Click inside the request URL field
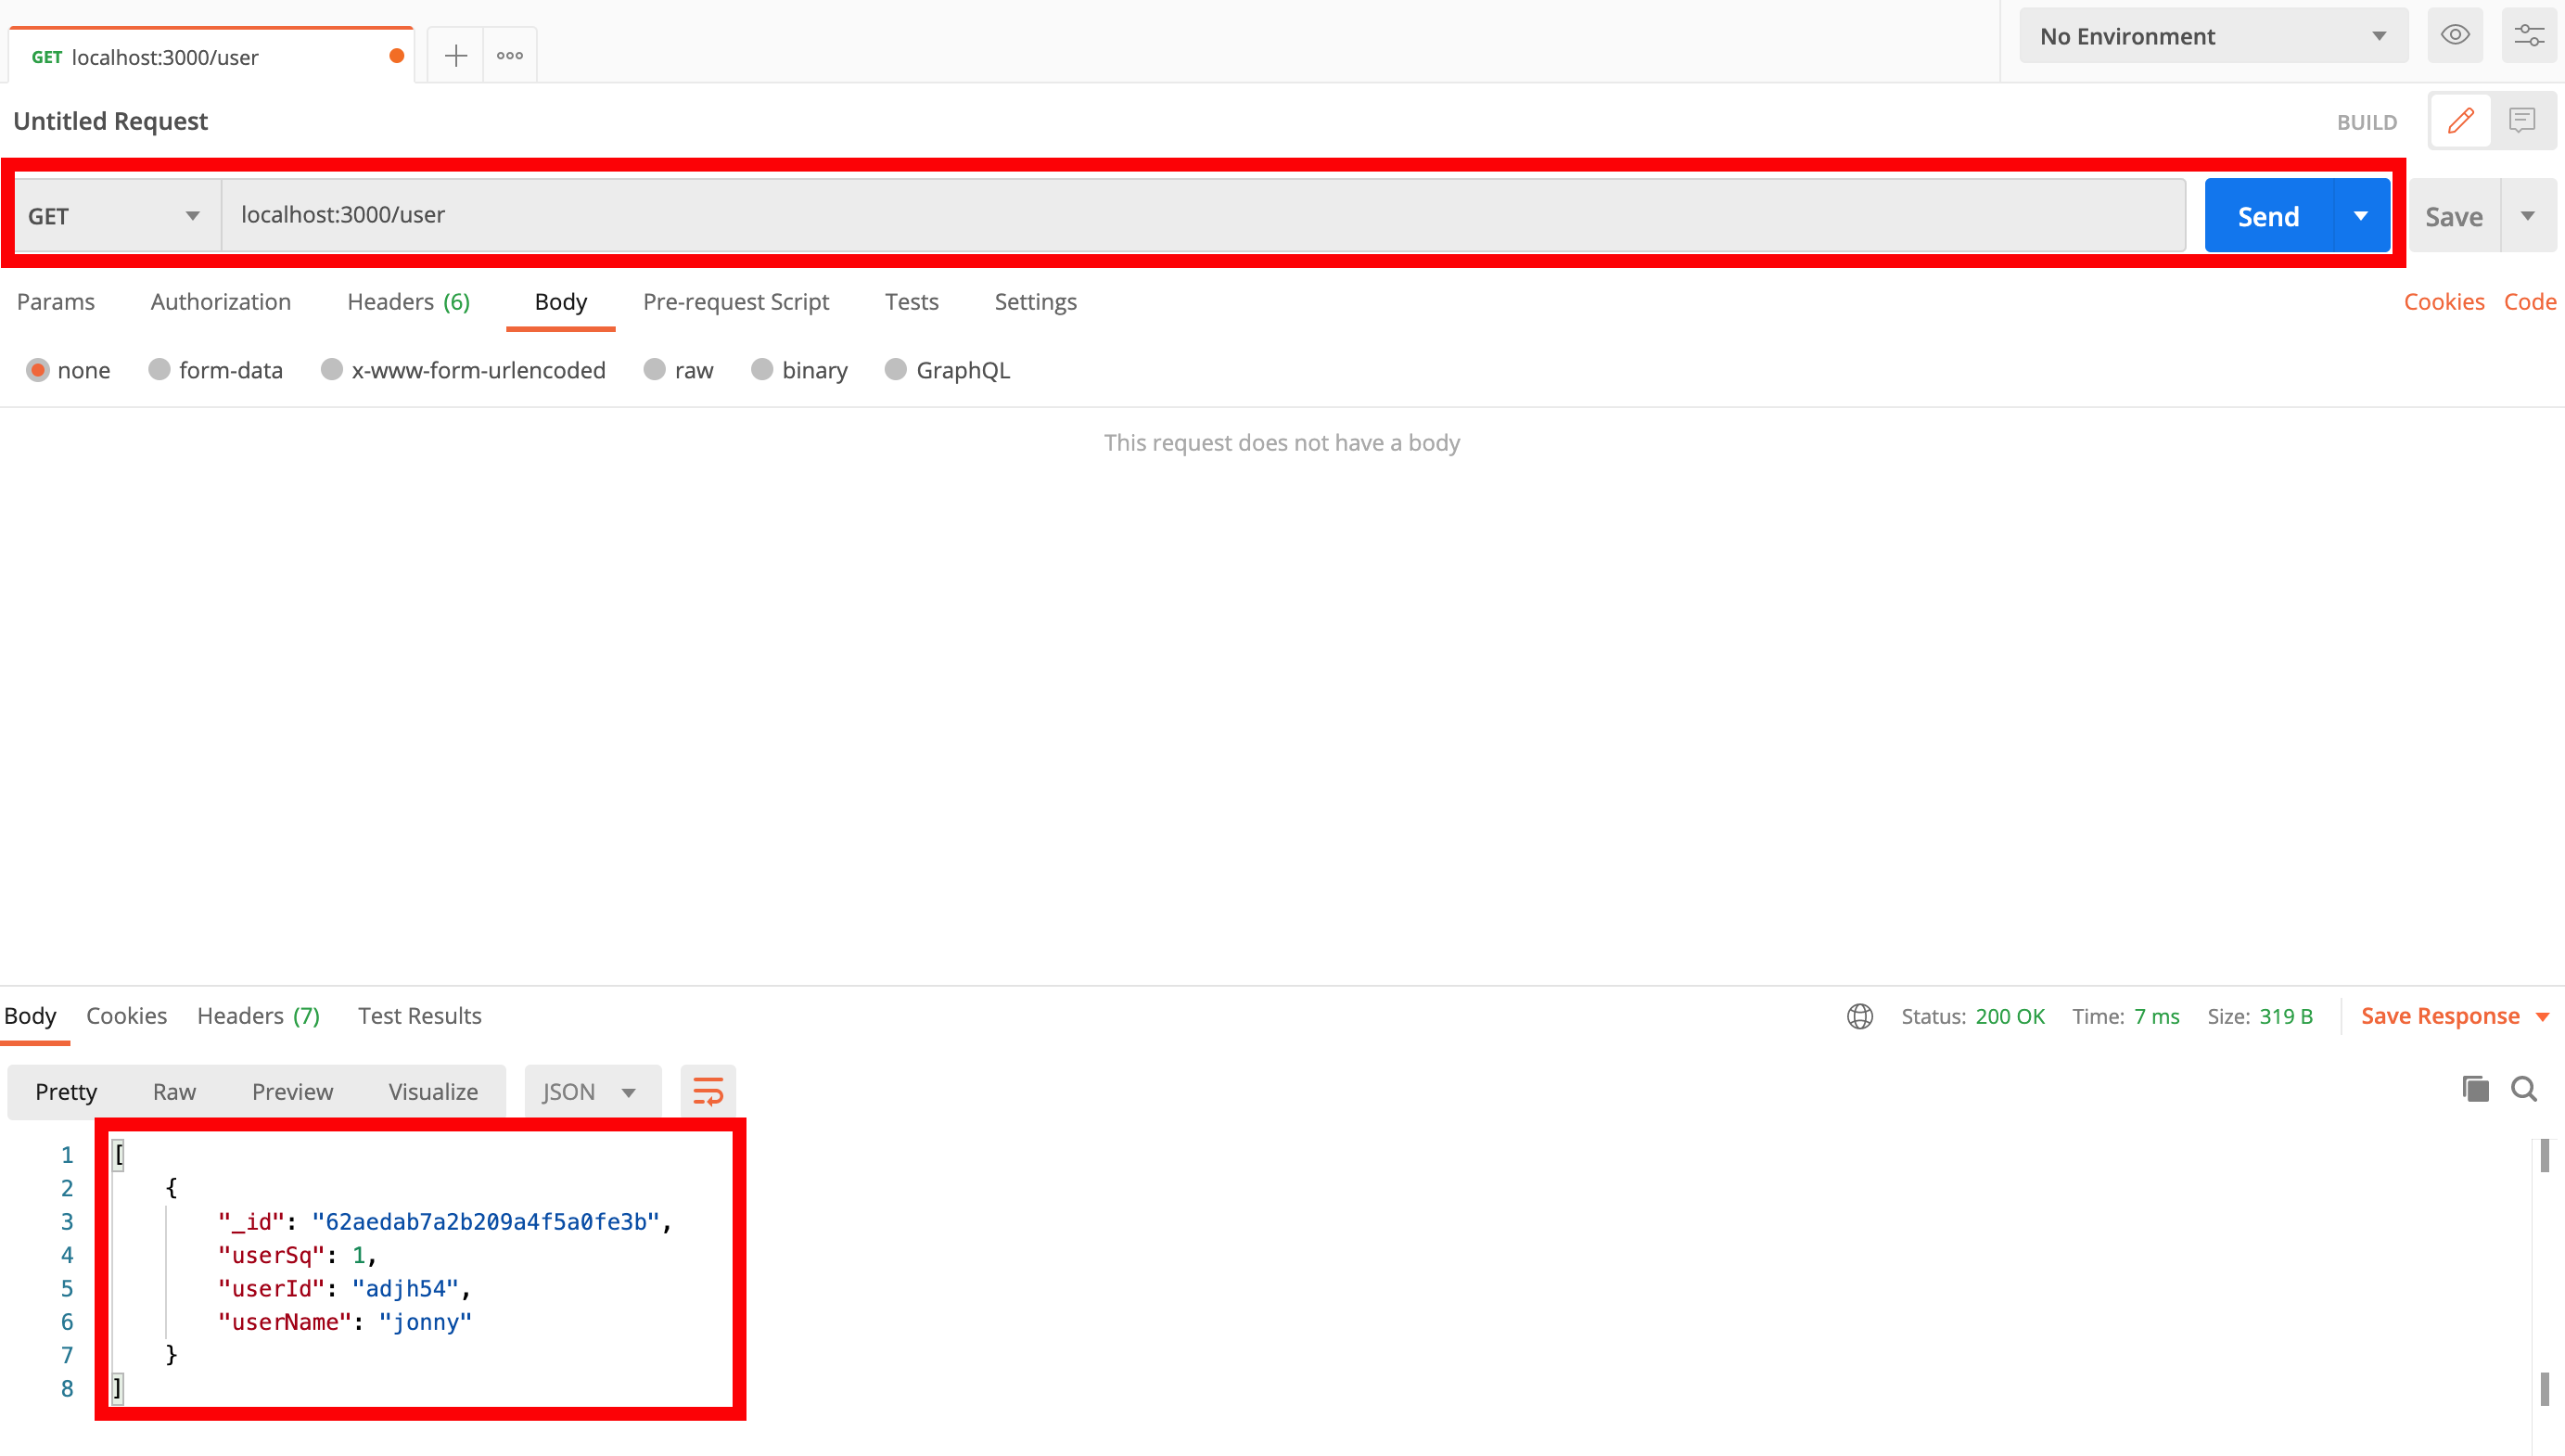The width and height of the screenshot is (2565, 1456). coord(1200,215)
